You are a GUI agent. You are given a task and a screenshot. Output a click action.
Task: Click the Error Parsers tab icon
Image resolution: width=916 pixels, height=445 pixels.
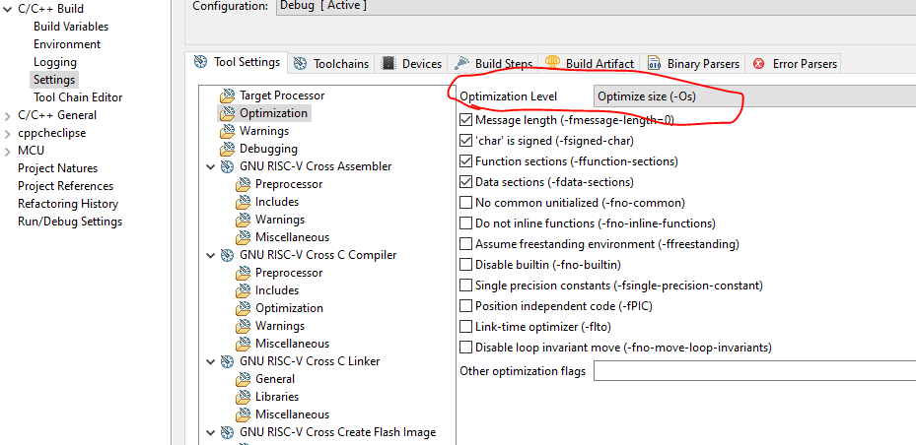click(x=758, y=64)
